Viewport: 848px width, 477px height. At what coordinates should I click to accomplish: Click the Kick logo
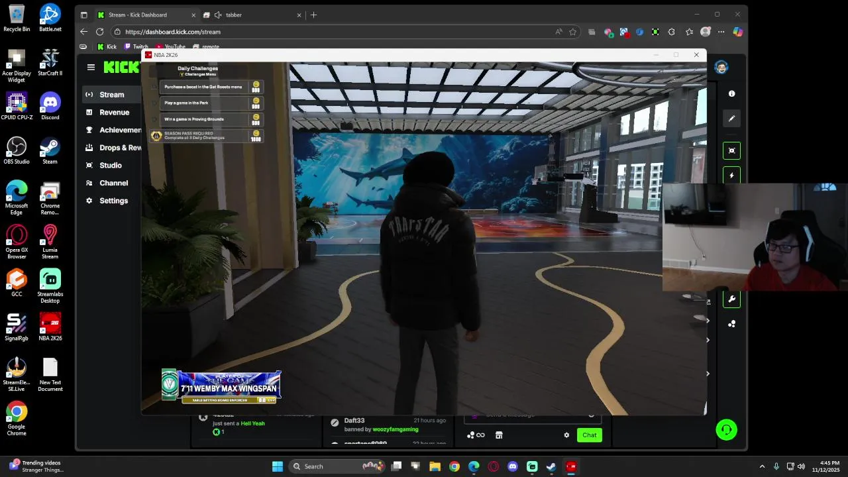click(x=122, y=67)
